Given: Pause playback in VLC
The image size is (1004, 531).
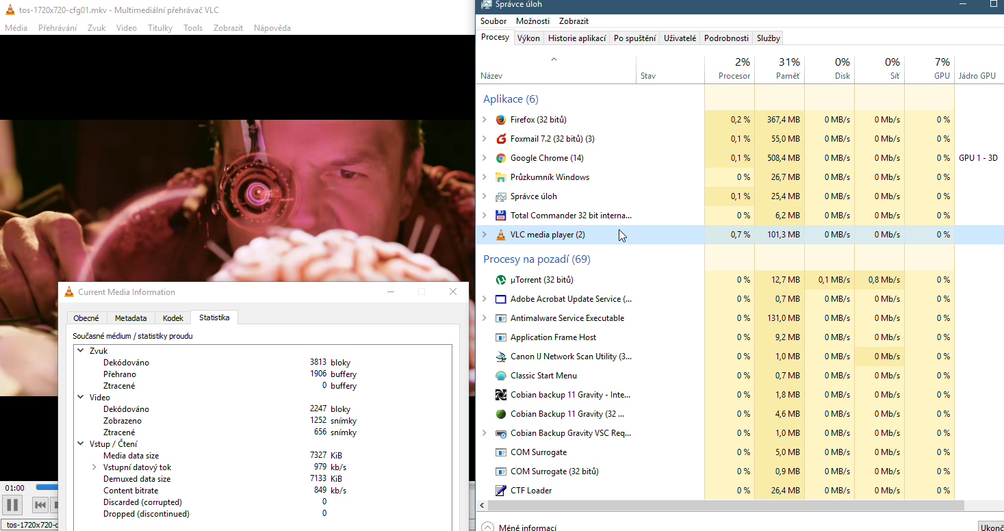Looking at the screenshot, I should (12, 506).
